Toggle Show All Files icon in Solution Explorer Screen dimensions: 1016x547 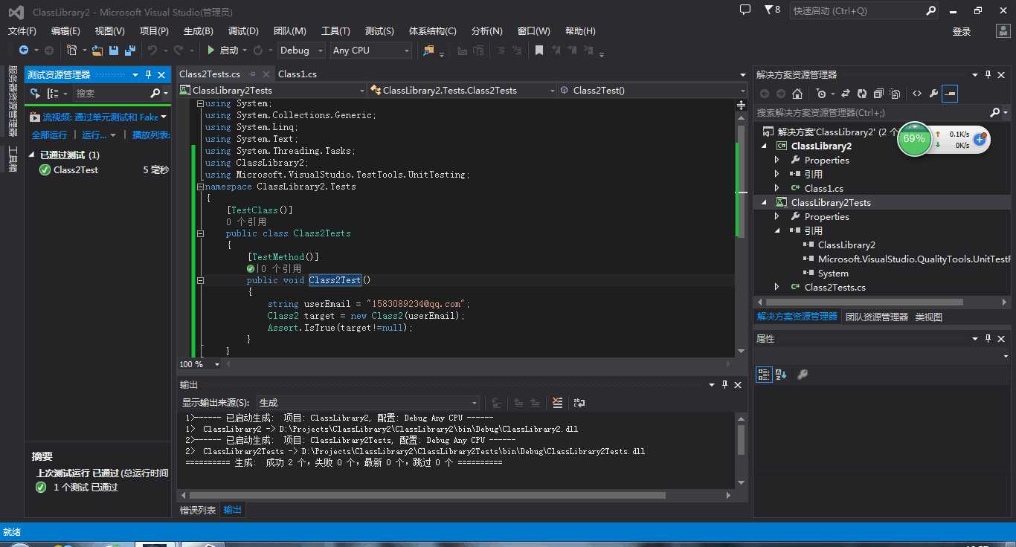click(895, 94)
